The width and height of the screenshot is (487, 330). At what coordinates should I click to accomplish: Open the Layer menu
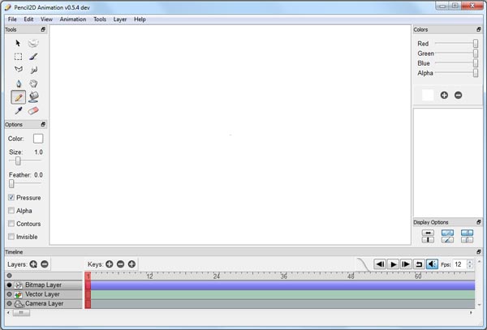tap(120, 19)
